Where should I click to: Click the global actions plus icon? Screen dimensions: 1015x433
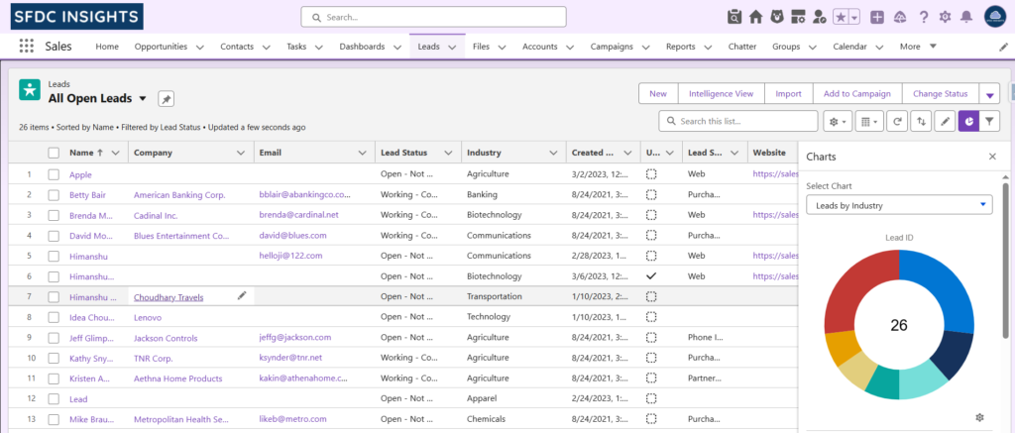[x=877, y=17]
